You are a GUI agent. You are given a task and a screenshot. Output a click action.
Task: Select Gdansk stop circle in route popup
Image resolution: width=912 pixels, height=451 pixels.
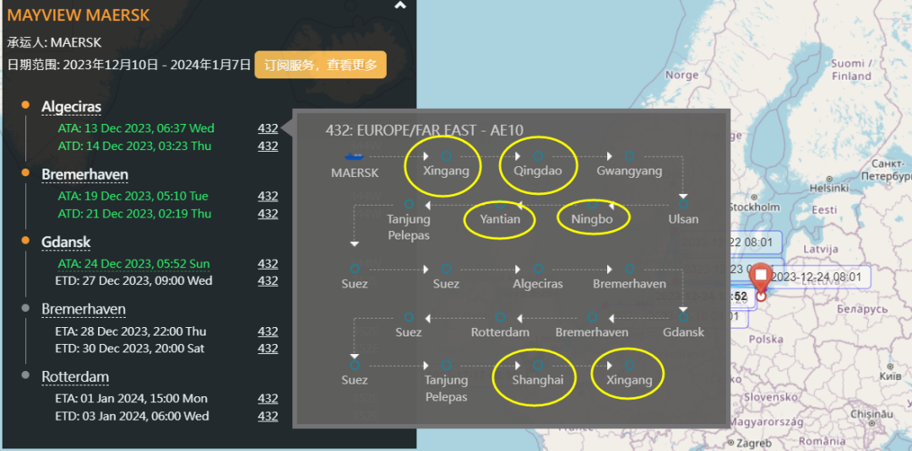[683, 317]
